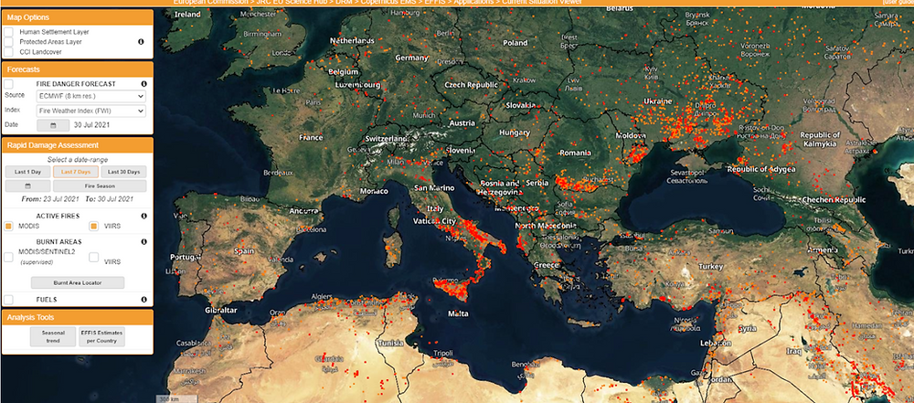The height and width of the screenshot is (403, 914).
Task: Open EFFIS Estimates per Country
Action: (x=101, y=336)
